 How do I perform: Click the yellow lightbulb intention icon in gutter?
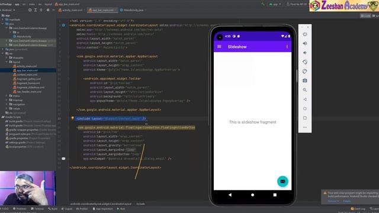click(72, 118)
